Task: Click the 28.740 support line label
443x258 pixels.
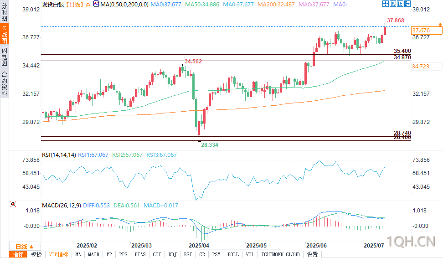Action: [402, 133]
